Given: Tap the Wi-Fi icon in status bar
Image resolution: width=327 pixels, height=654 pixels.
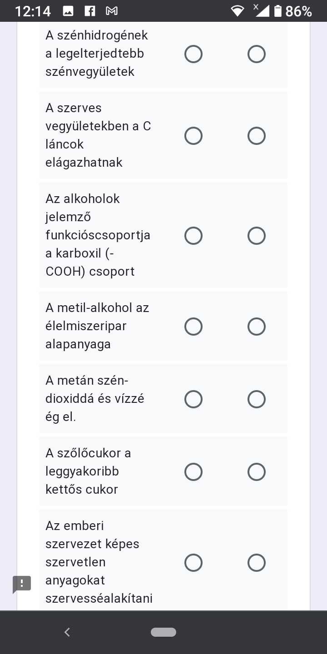Looking at the screenshot, I should click(237, 11).
